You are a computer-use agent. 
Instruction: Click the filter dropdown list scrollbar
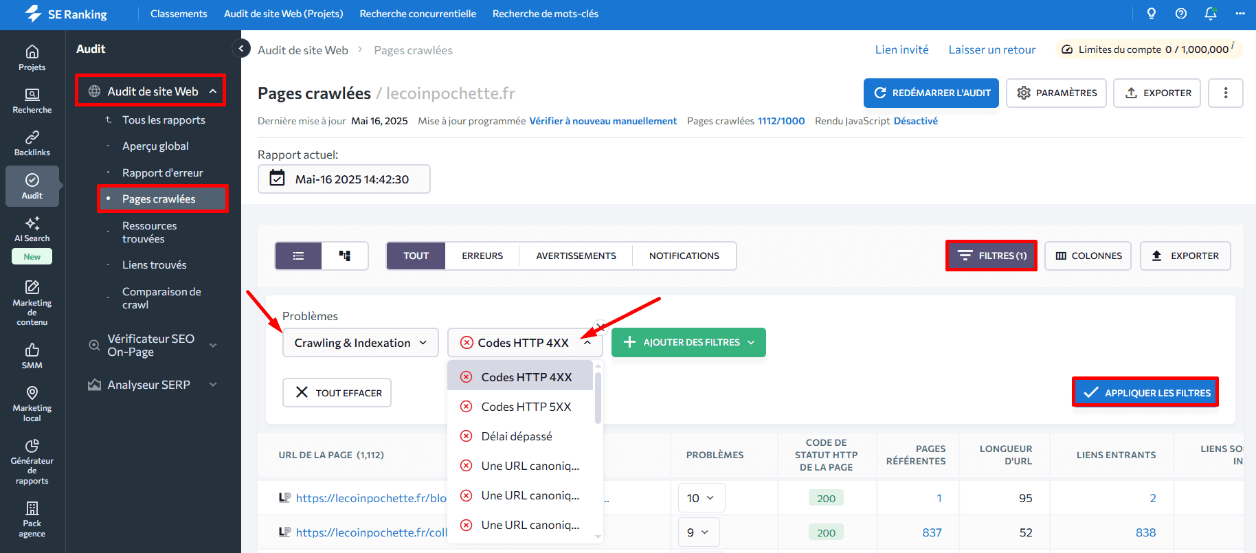pos(598,398)
